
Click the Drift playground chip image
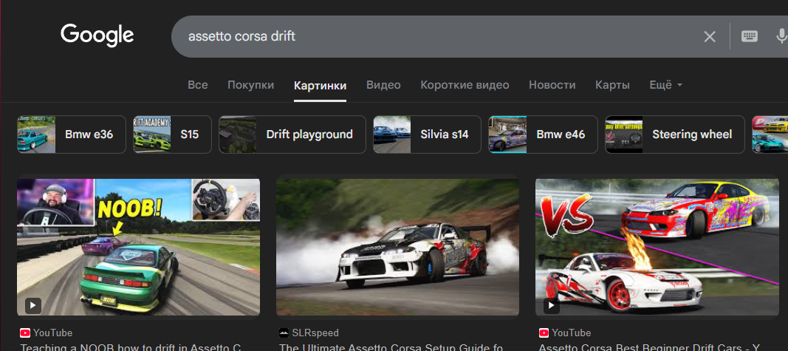coord(238,134)
